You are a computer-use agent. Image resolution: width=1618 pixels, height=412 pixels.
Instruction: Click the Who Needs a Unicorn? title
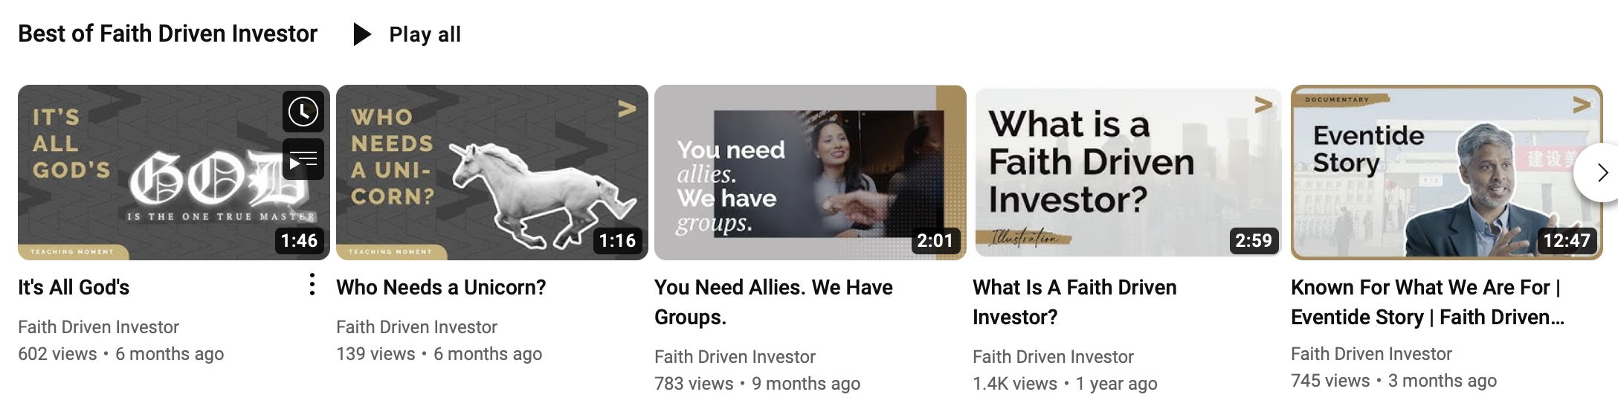coord(441,287)
